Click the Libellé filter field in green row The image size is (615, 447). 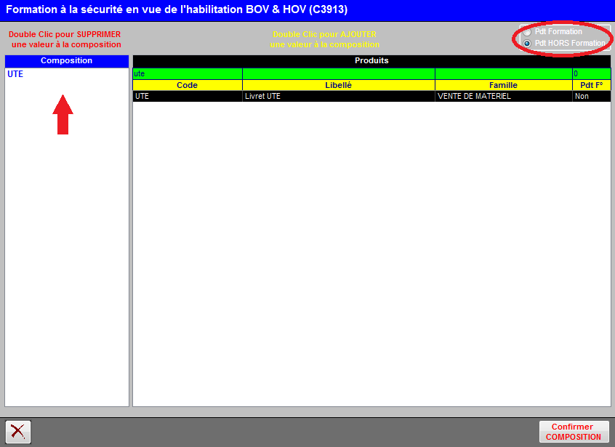338,74
